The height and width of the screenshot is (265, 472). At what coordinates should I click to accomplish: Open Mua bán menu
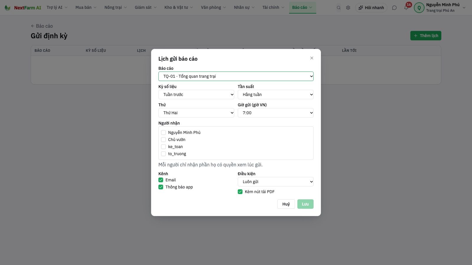coord(86,7)
